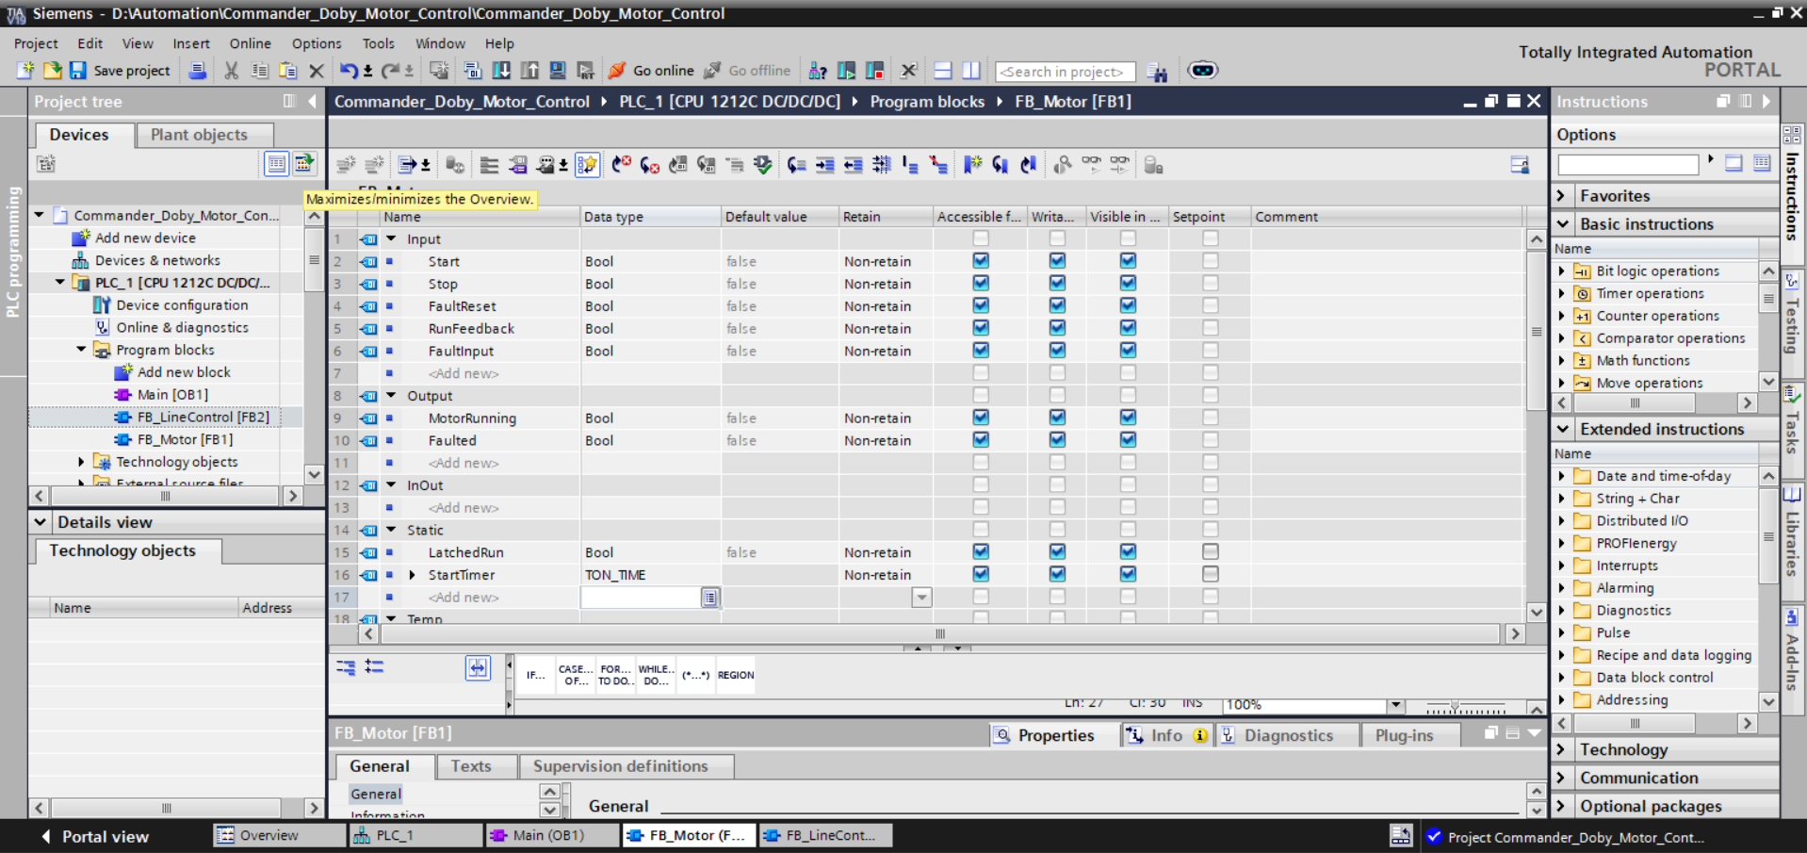Viewport: 1807px width, 853px height.
Task: Click the interface table layout icon at right
Action: tap(1519, 165)
